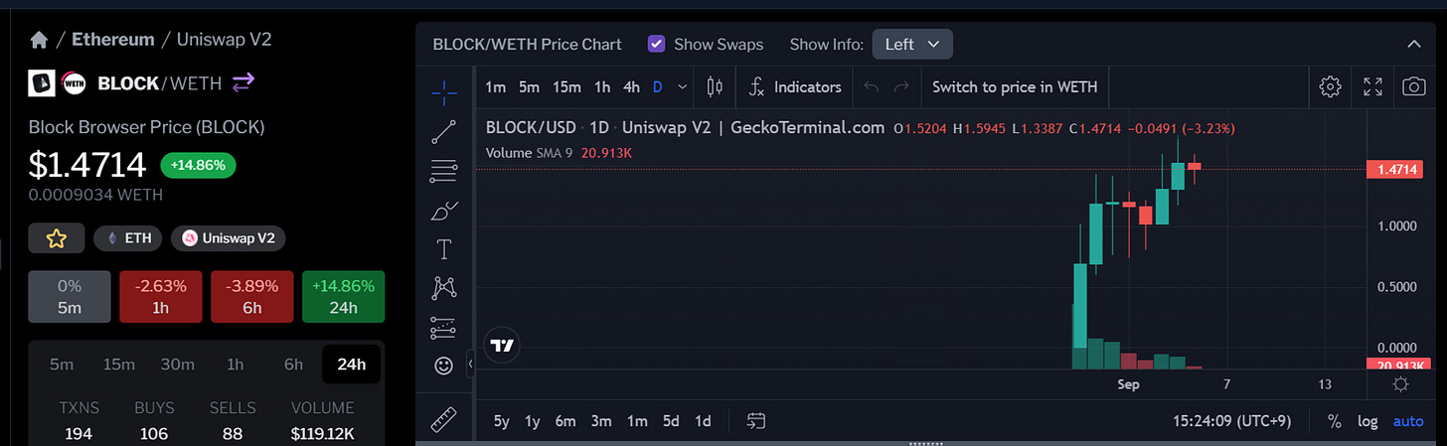Open the prediction and measurement tools
This screenshot has height=446, width=1447.
click(x=444, y=327)
